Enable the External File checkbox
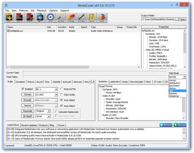The image size is (194, 153). point(62,89)
